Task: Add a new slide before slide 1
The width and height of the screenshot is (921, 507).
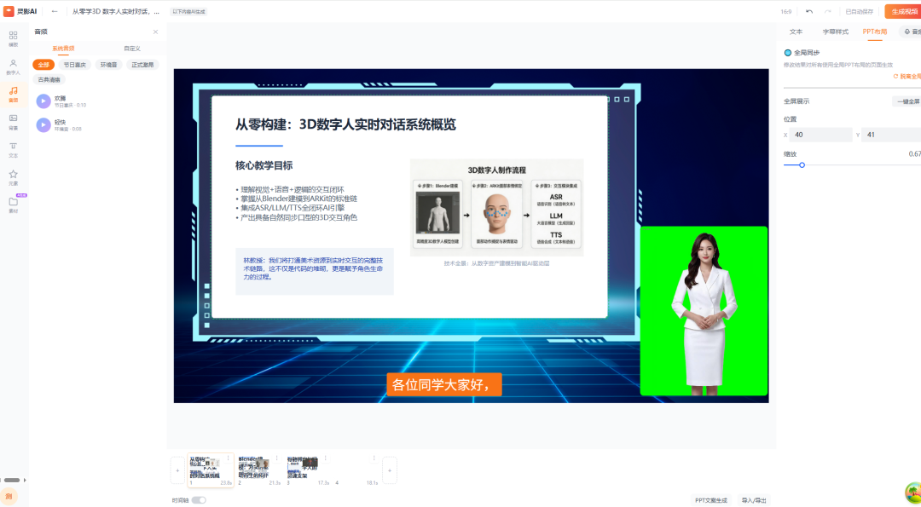Action: (x=177, y=470)
